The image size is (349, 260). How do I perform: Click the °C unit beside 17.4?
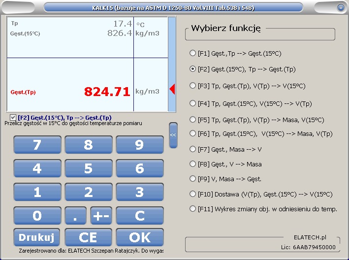[140, 24]
